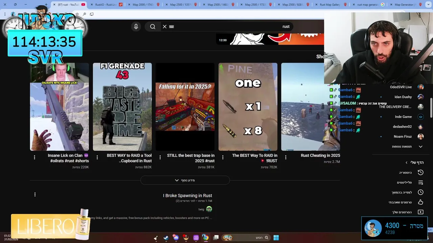Play 'Insane Lick on Clan' short thumbnail

coord(60,107)
